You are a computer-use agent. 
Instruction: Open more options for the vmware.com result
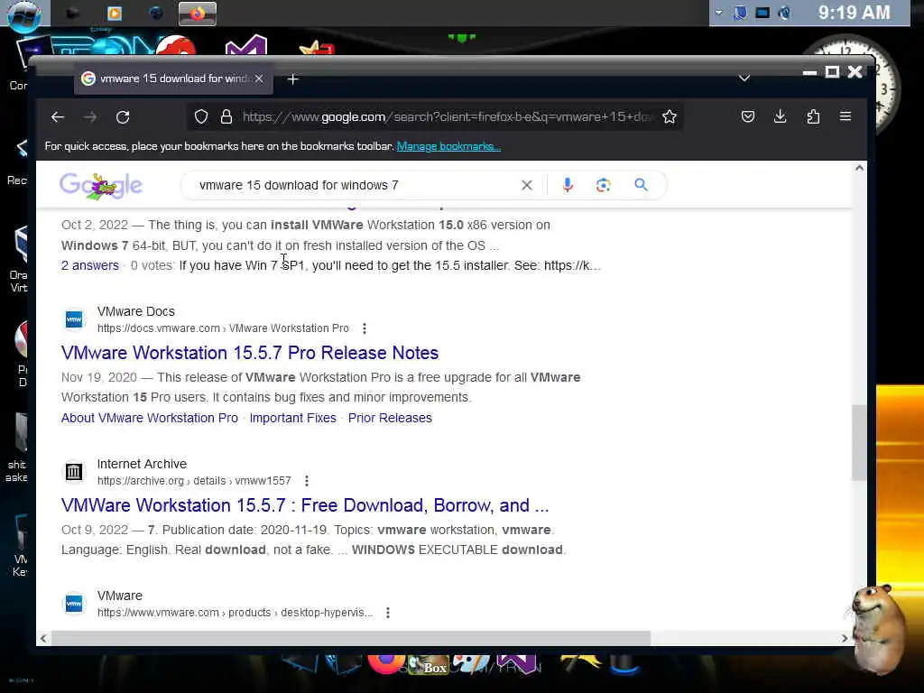click(x=387, y=613)
